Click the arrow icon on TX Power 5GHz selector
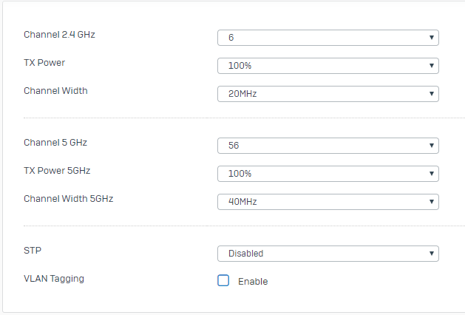Viewport: 465px width, 315px height. tap(431, 174)
